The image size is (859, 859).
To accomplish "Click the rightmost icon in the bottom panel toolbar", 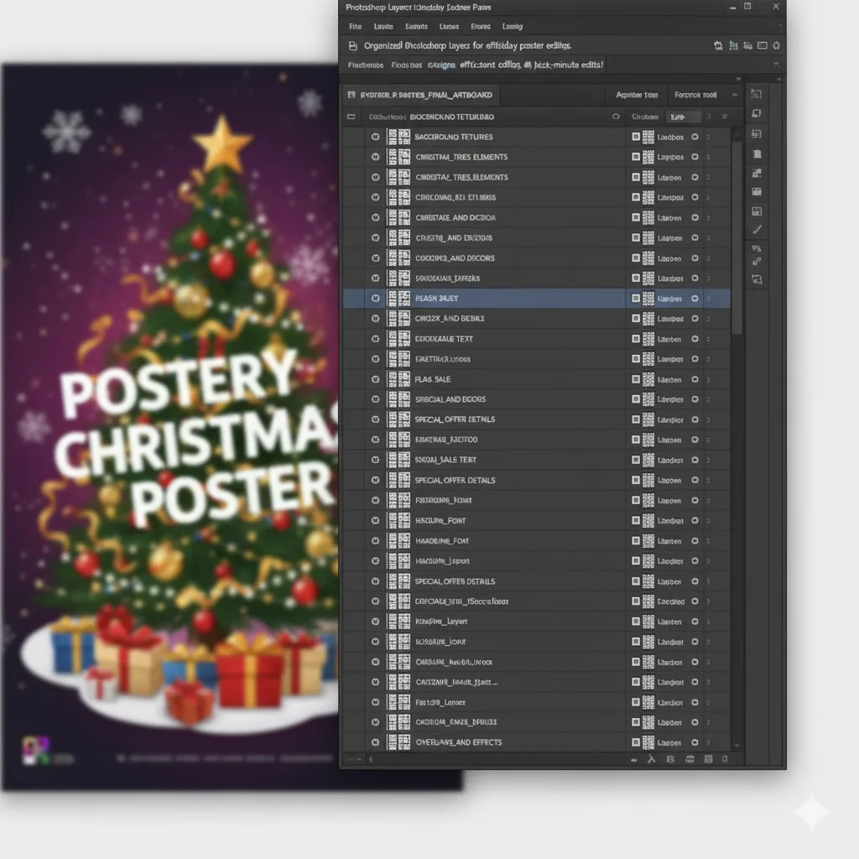I will [x=725, y=759].
